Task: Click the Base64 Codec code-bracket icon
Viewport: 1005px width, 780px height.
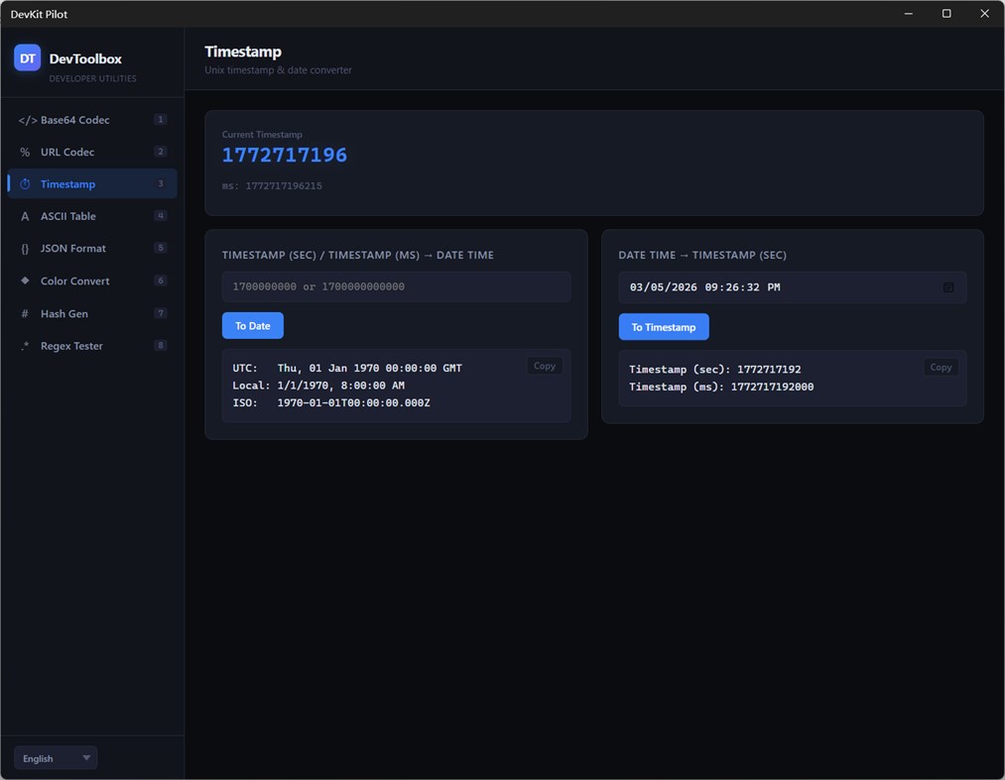Action: [x=27, y=120]
